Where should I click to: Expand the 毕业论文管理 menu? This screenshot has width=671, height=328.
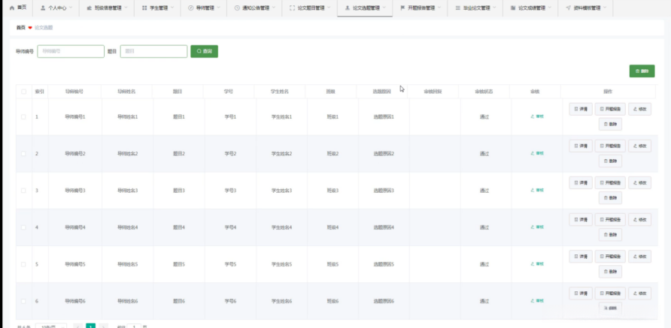coord(475,8)
